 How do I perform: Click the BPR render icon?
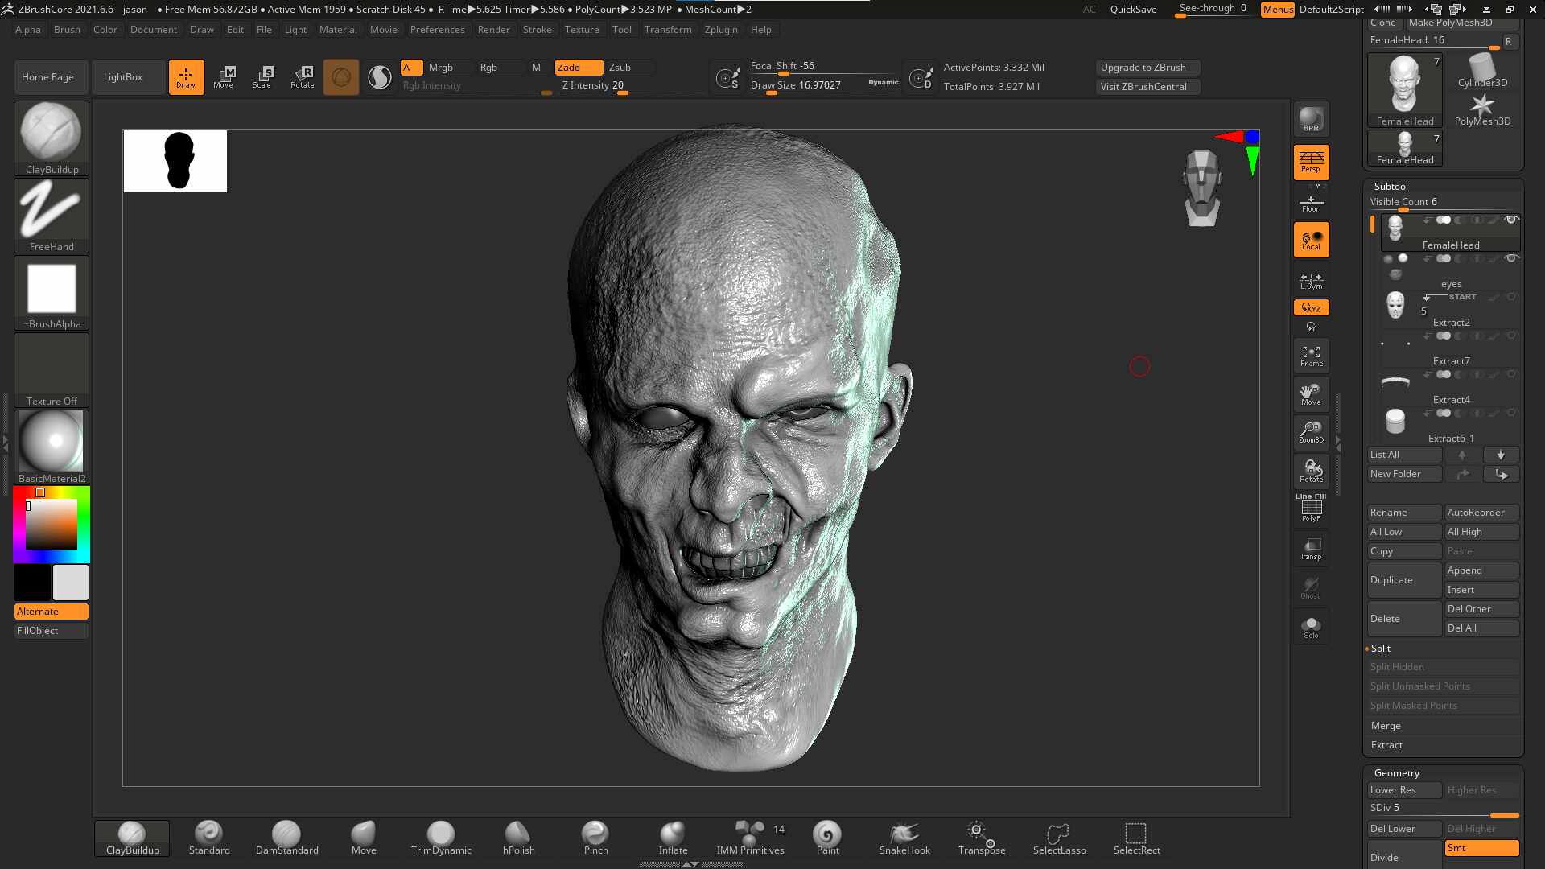pyautogui.click(x=1311, y=119)
